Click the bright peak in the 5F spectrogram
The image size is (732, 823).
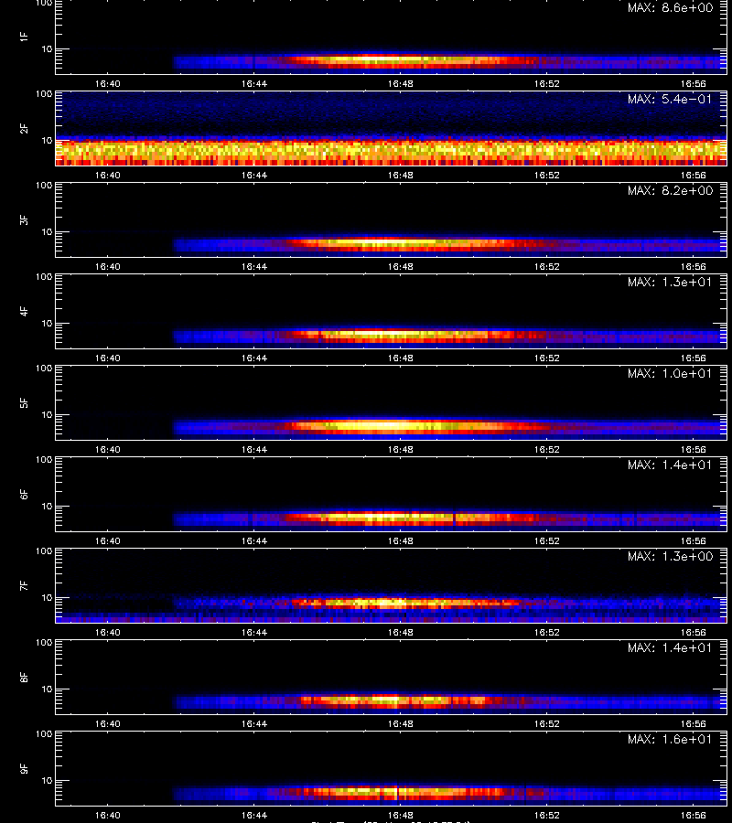[x=386, y=425]
